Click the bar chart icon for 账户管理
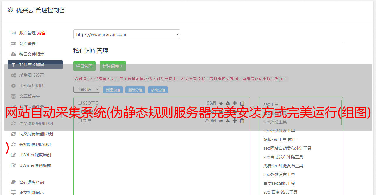376x195 pixels. pos(13,33)
